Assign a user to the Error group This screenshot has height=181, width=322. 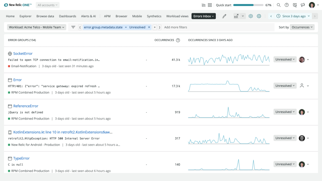click(301, 86)
